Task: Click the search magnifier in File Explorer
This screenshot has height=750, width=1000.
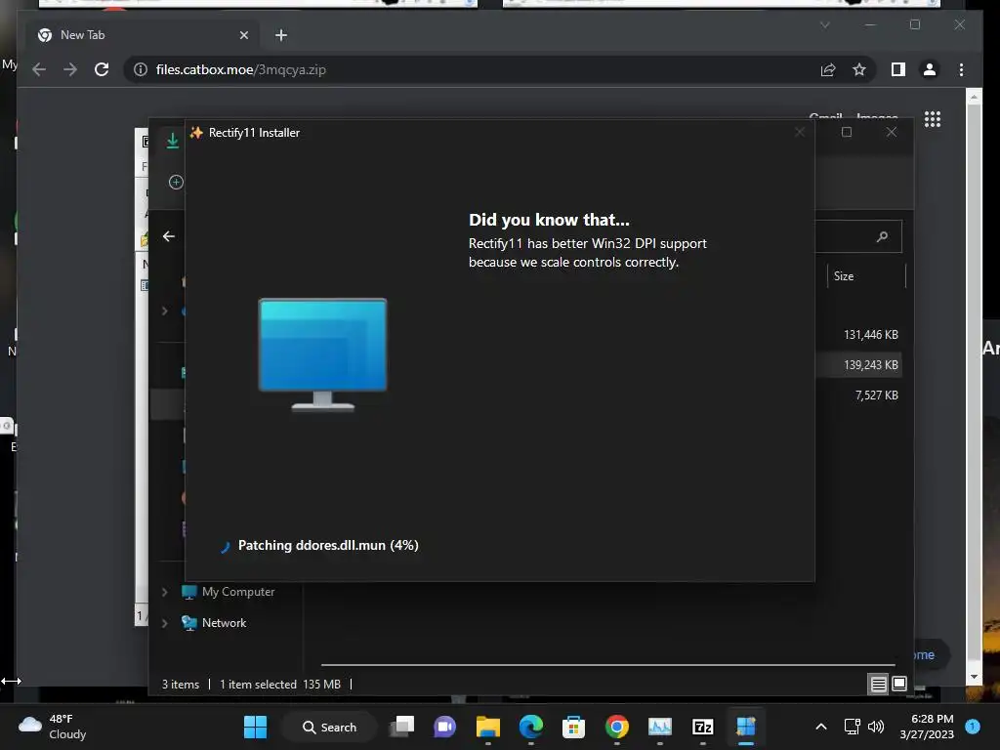Action: click(882, 236)
